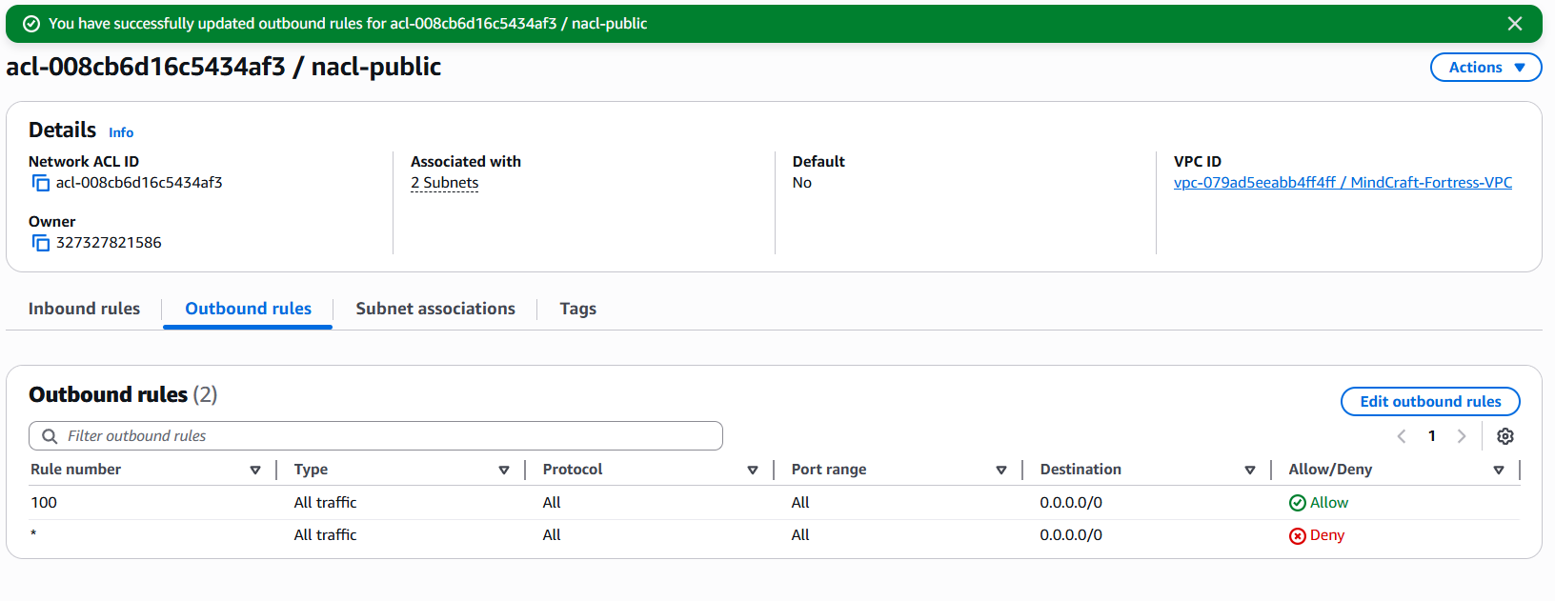Image resolution: width=1555 pixels, height=601 pixels.
Task: Copy the Owner account ID
Action: pos(40,243)
